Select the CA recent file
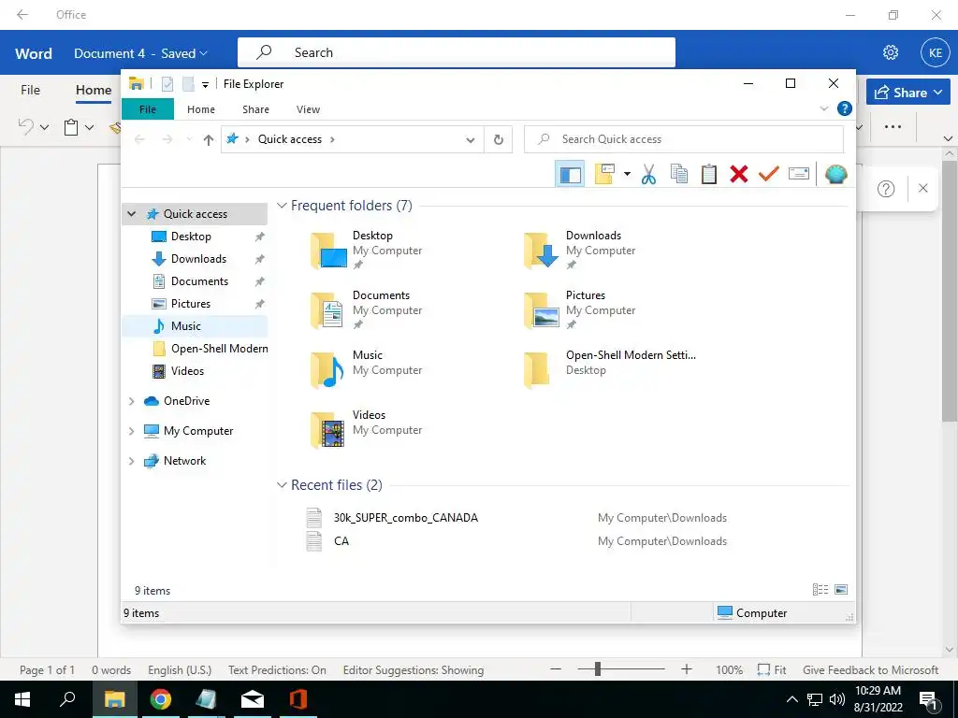The height and width of the screenshot is (718, 958). pyautogui.click(x=341, y=541)
